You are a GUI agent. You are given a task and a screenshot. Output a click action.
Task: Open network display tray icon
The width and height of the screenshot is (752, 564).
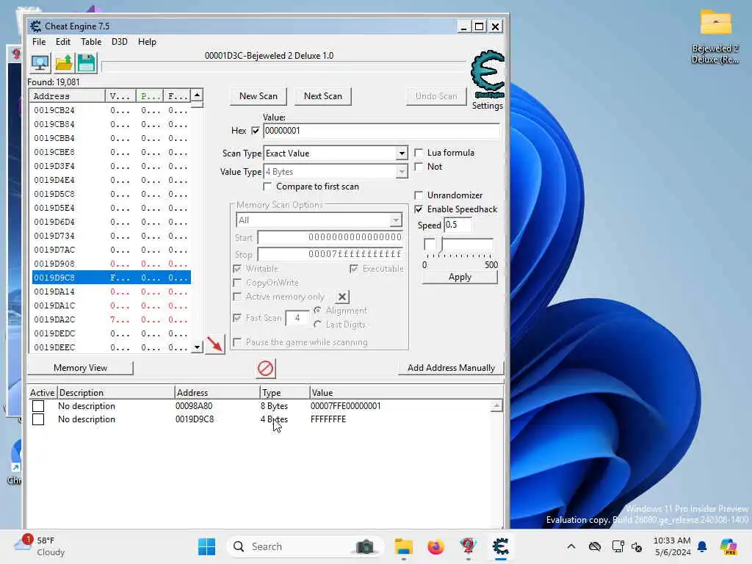618,546
